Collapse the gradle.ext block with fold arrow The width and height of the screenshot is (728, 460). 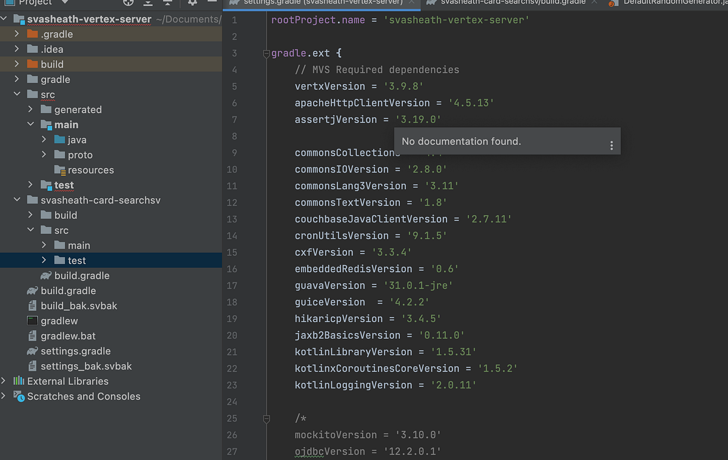(266, 53)
